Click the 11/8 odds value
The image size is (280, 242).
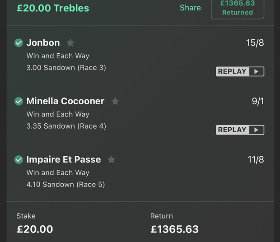[255, 159]
